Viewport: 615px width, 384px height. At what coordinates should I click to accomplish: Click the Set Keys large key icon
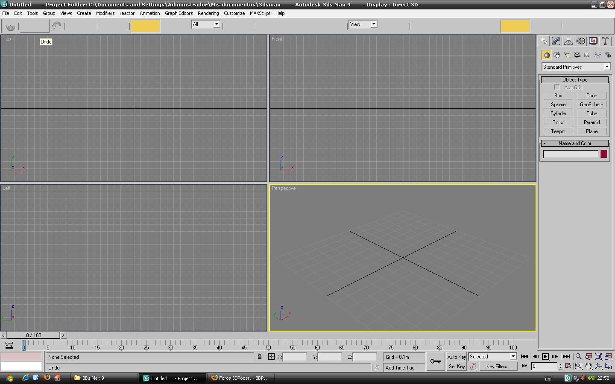436,361
